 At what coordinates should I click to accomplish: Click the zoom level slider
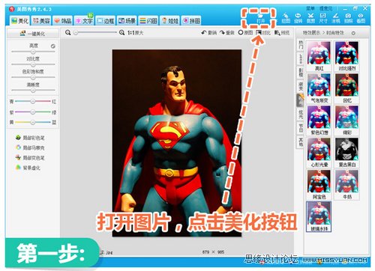95,32
